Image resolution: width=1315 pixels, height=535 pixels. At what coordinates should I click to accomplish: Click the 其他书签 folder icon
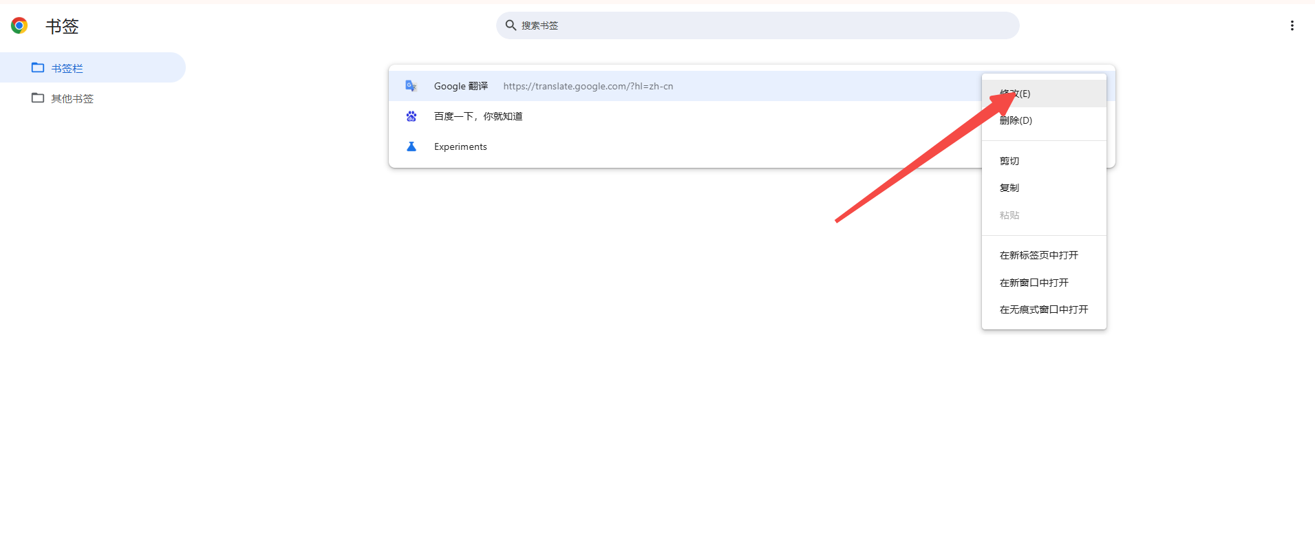(x=38, y=98)
